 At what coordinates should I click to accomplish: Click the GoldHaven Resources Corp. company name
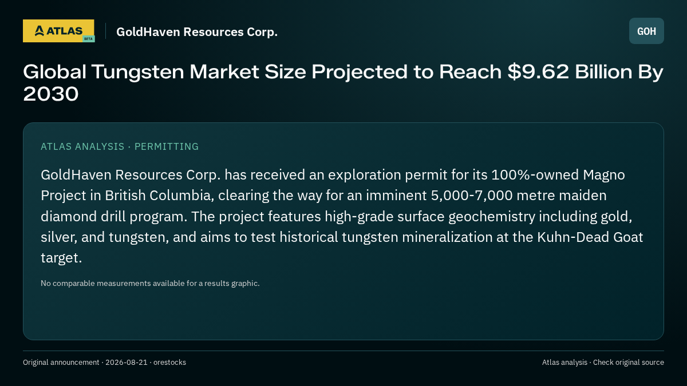pos(197,32)
